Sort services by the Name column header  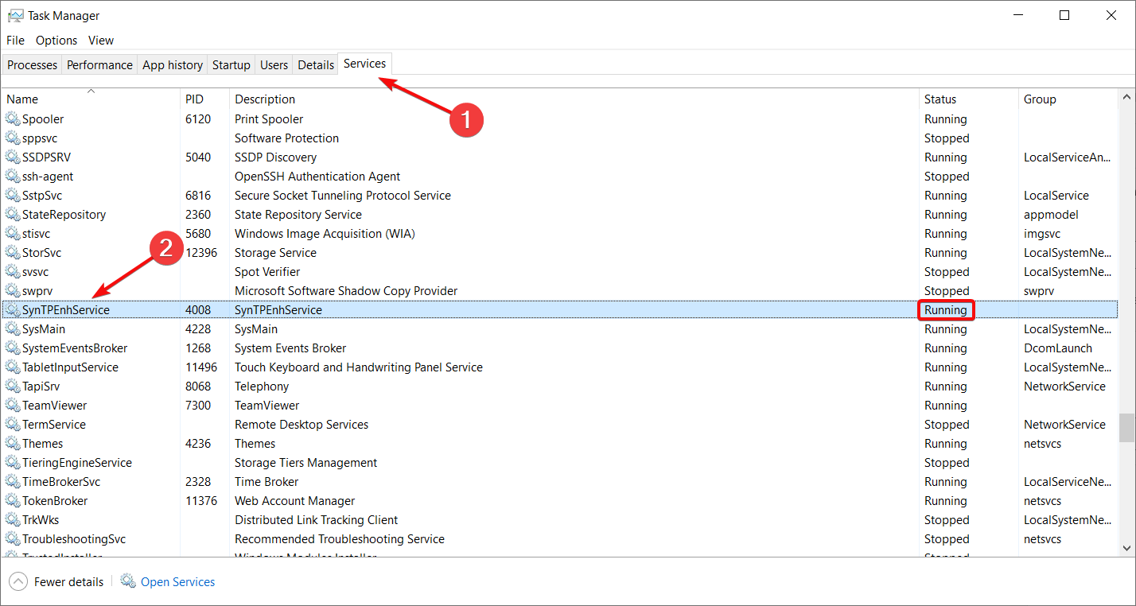tap(22, 99)
